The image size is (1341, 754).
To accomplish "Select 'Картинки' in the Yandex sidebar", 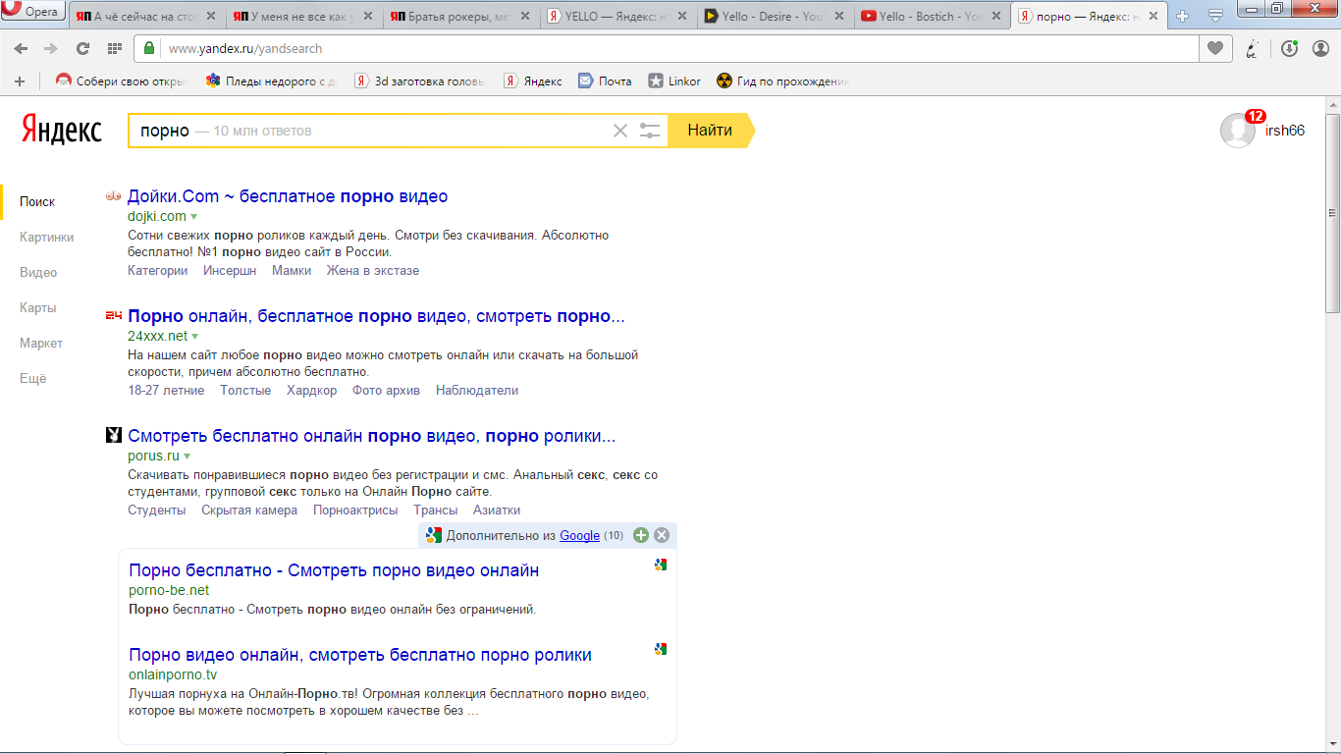I will tap(46, 237).
